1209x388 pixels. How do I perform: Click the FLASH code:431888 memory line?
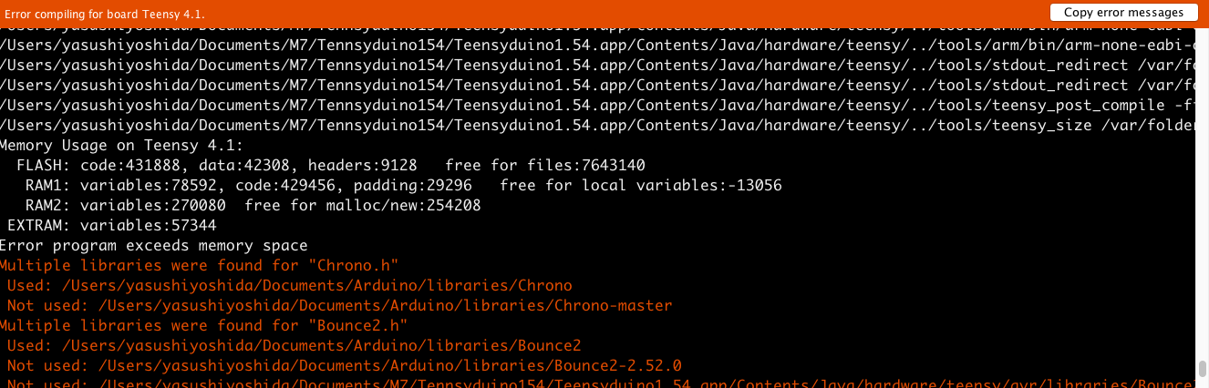click(x=331, y=166)
